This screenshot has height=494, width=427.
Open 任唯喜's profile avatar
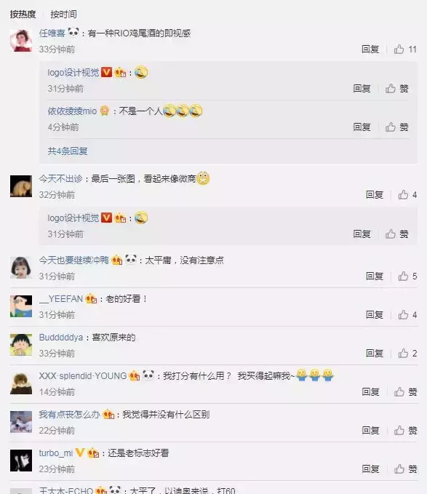click(21, 41)
